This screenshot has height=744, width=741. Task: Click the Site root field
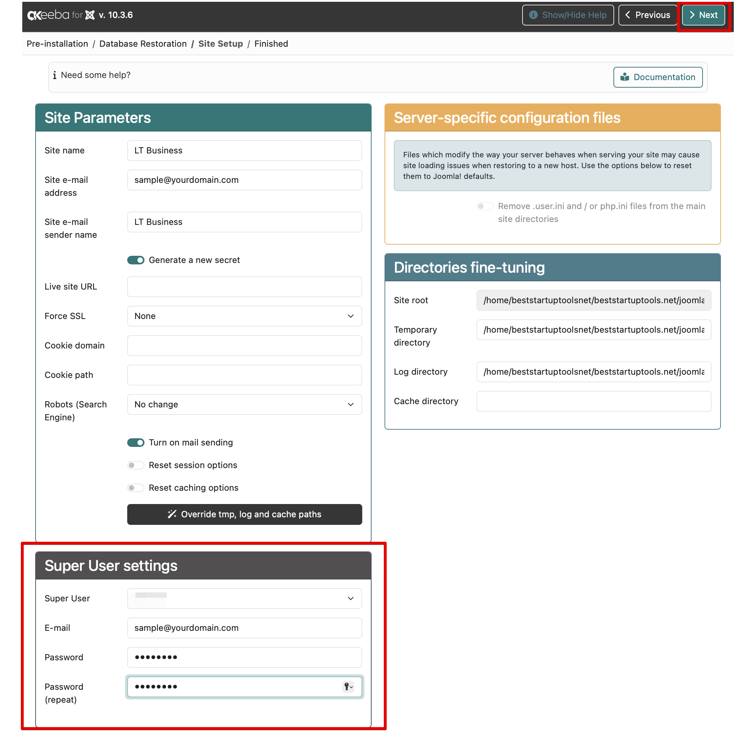point(594,300)
